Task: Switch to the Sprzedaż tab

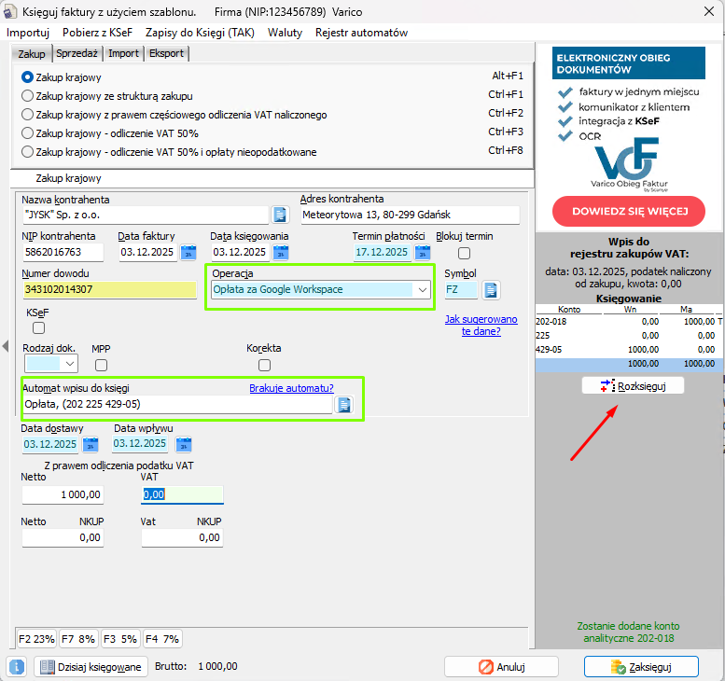Action: 77,54
